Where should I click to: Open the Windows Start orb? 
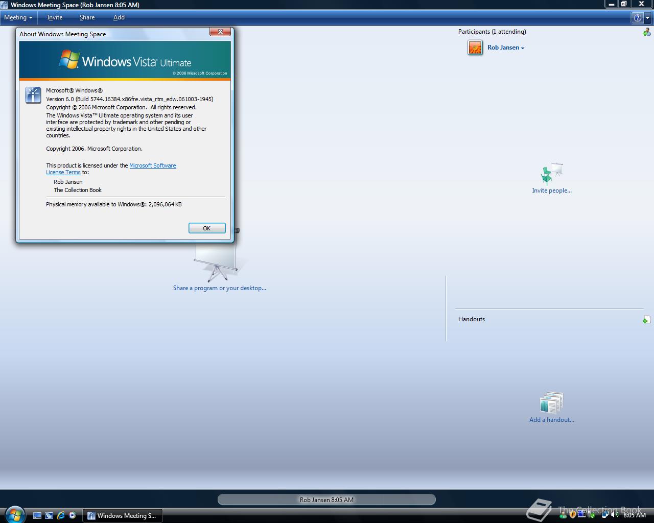(x=14, y=514)
